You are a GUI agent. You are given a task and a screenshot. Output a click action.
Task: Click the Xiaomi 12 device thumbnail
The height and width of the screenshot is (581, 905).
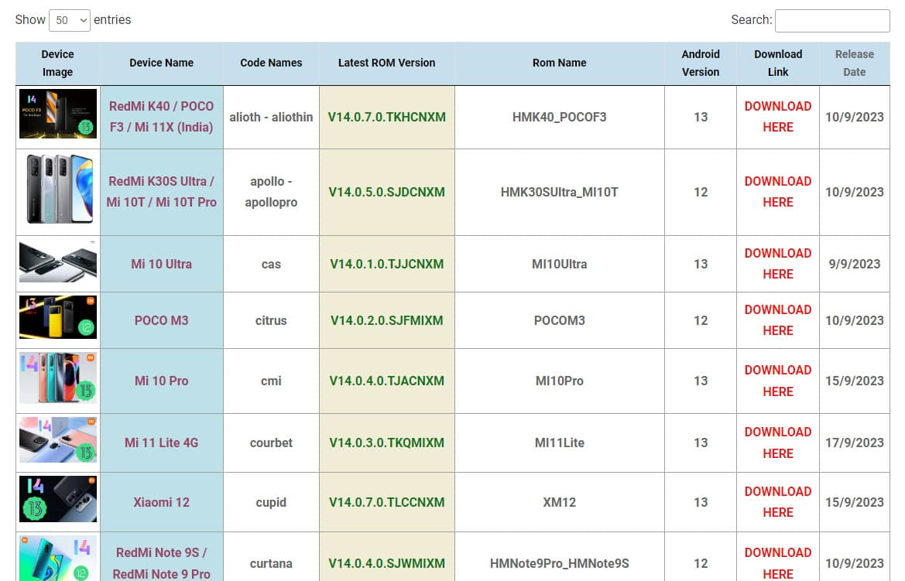pyautogui.click(x=58, y=499)
